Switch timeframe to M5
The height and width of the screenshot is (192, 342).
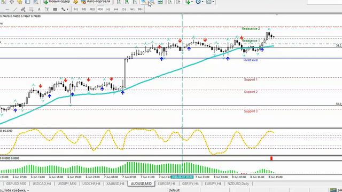point(84,10)
